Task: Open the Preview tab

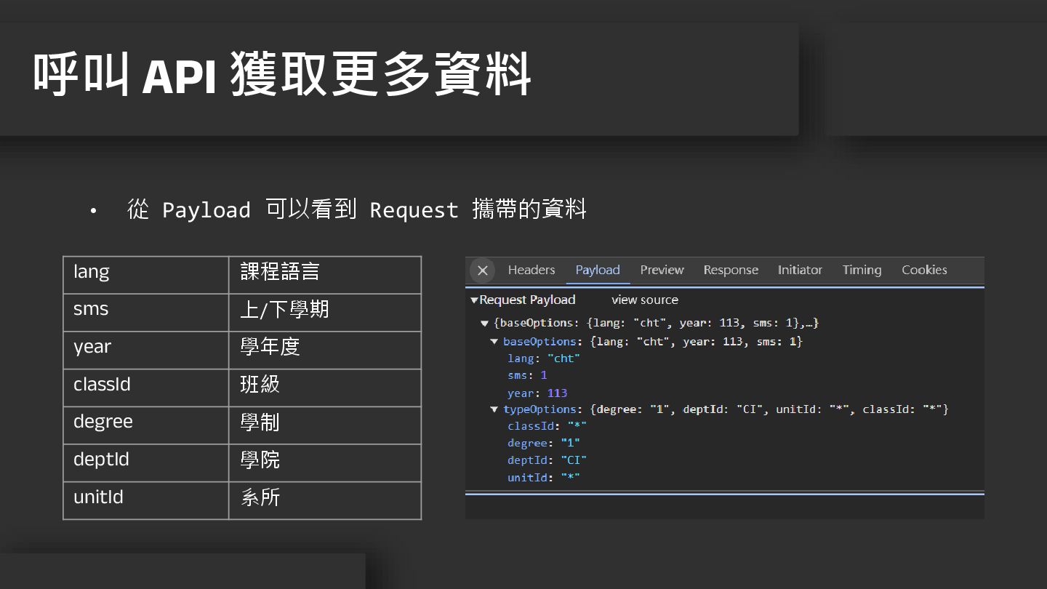Action: [662, 270]
